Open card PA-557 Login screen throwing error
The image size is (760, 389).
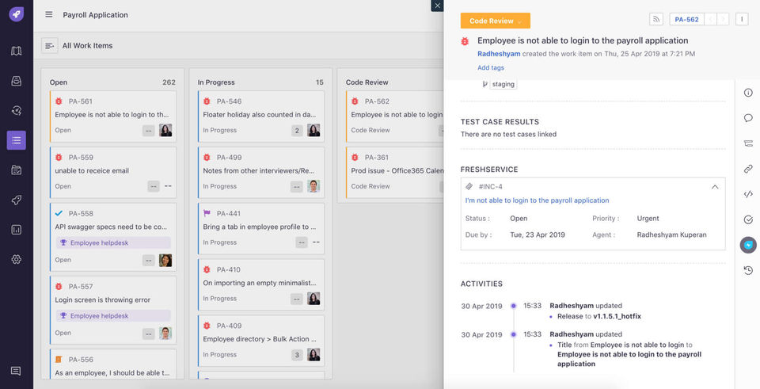pos(113,310)
